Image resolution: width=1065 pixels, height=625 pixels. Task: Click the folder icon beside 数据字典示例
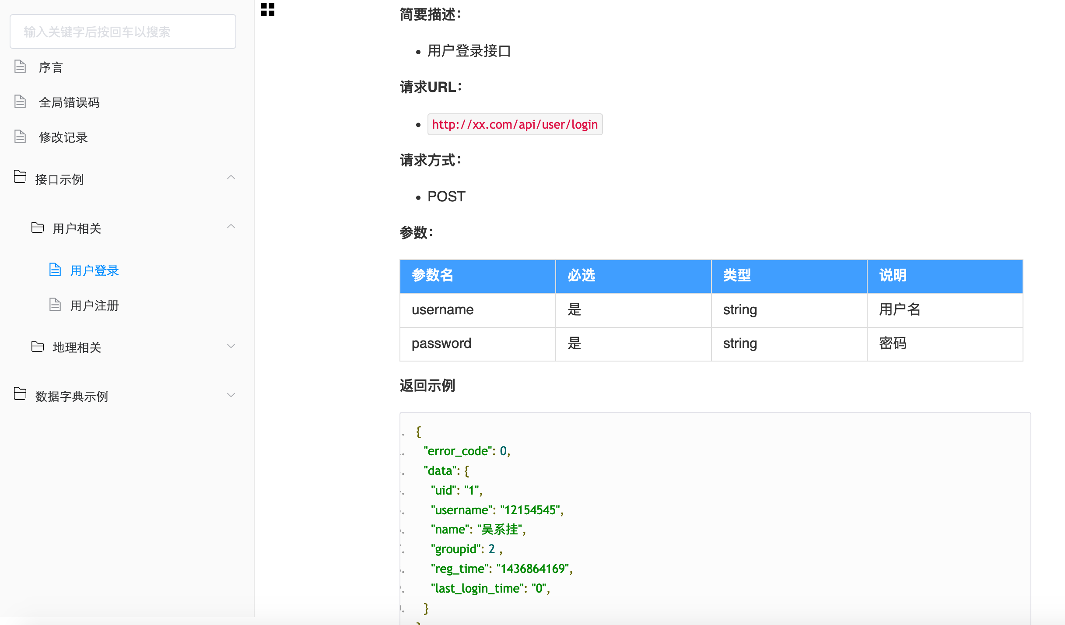[x=20, y=394]
